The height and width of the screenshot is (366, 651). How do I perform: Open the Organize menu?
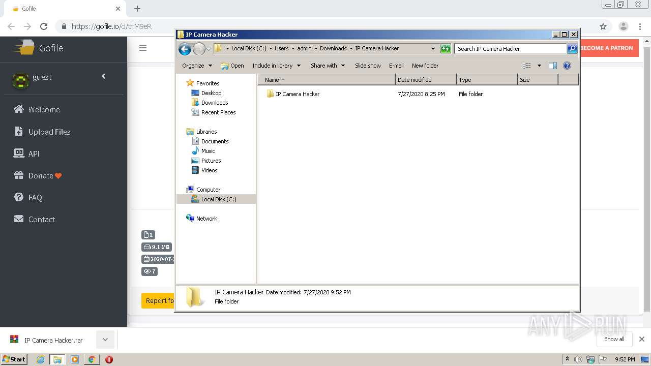coord(197,66)
